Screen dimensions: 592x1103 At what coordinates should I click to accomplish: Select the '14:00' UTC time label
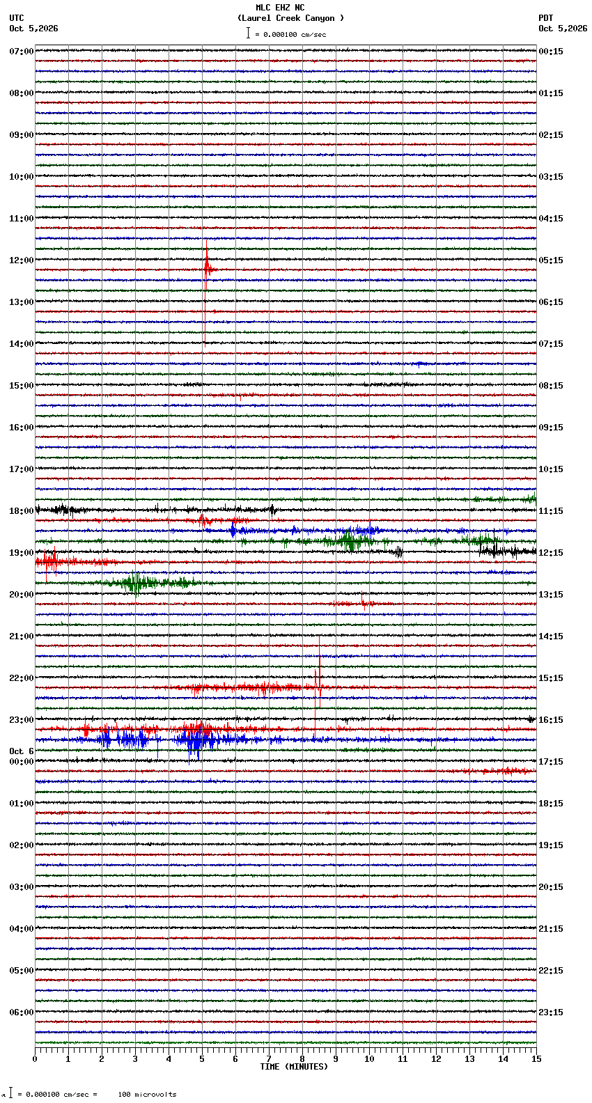pyautogui.click(x=22, y=344)
